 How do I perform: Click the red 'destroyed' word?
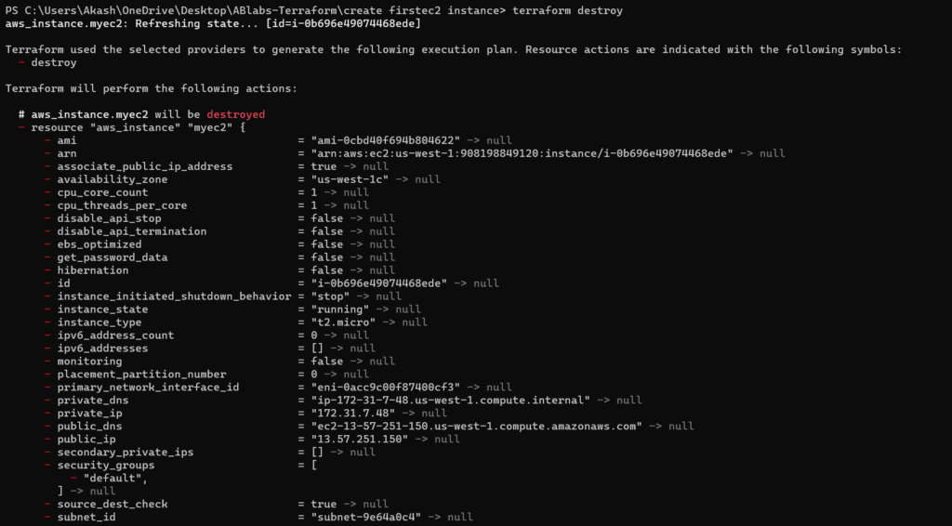[235, 114]
